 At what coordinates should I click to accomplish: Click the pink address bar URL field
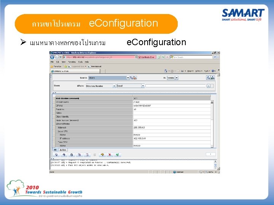99,57
